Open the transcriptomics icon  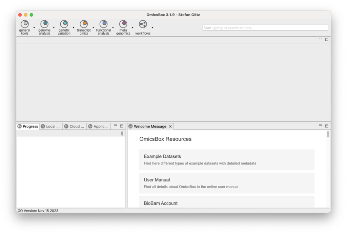(84, 24)
